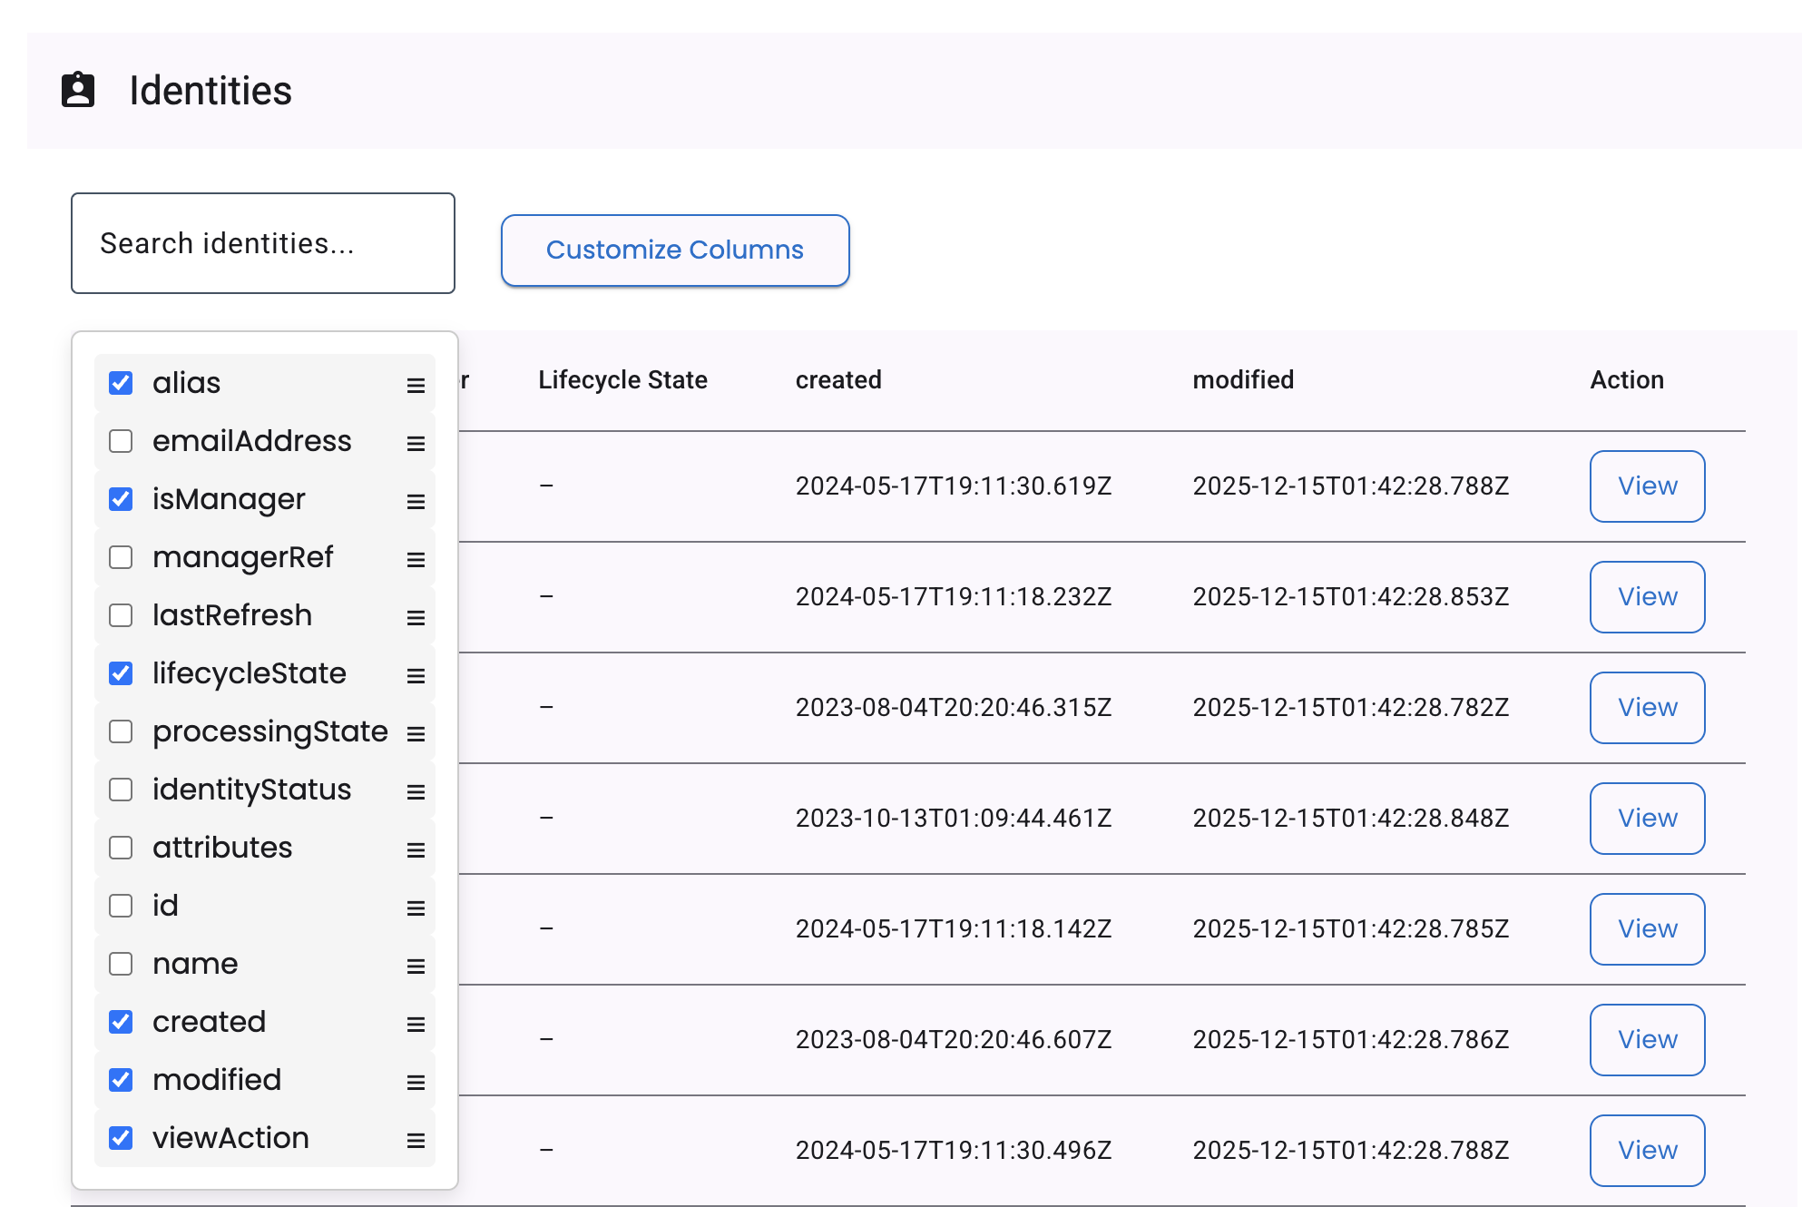Enable the identityStatus column
The height and width of the screenshot is (1207, 1802).
(121, 790)
